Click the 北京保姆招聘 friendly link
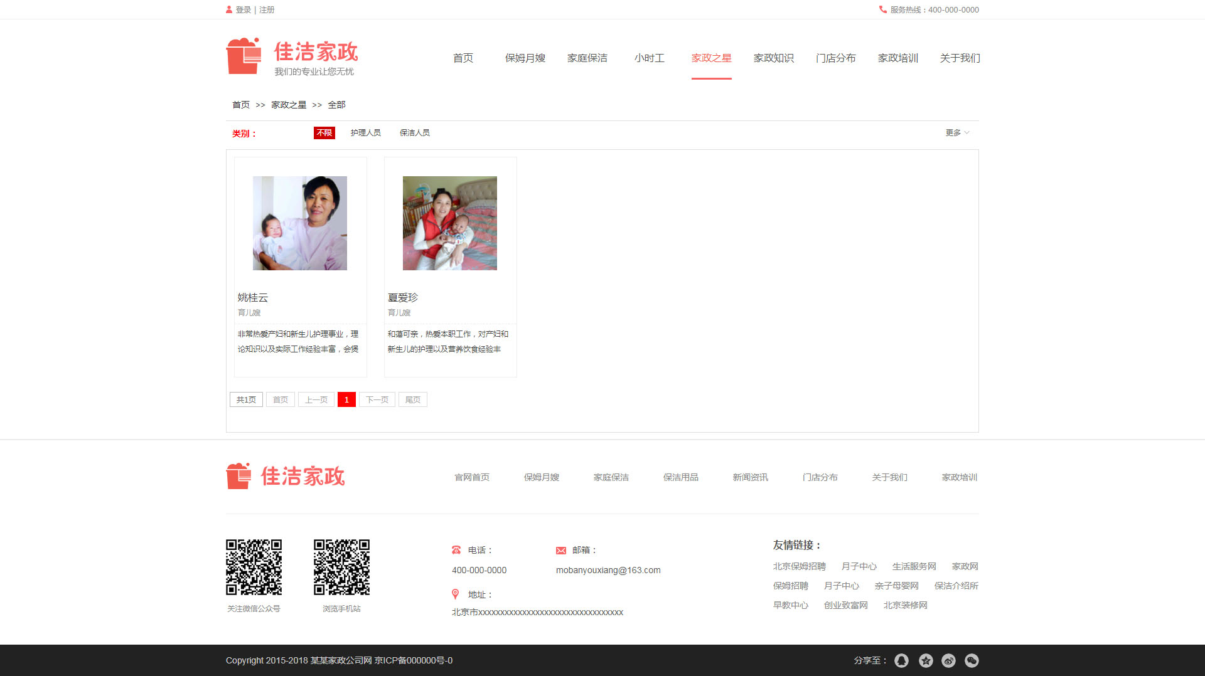The image size is (1205, 676). point(800,566)
